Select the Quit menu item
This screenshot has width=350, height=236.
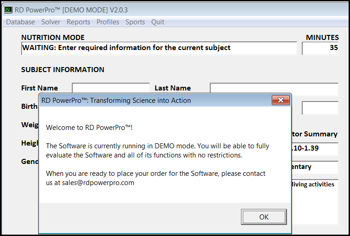click(158, 22)
